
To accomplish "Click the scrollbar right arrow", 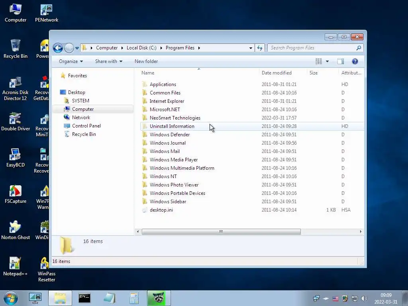I will pos(361,231).
